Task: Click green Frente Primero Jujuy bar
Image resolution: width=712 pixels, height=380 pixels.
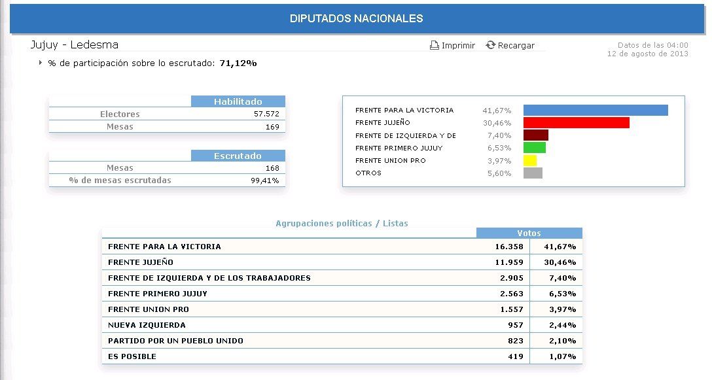Action: point(534,148)
